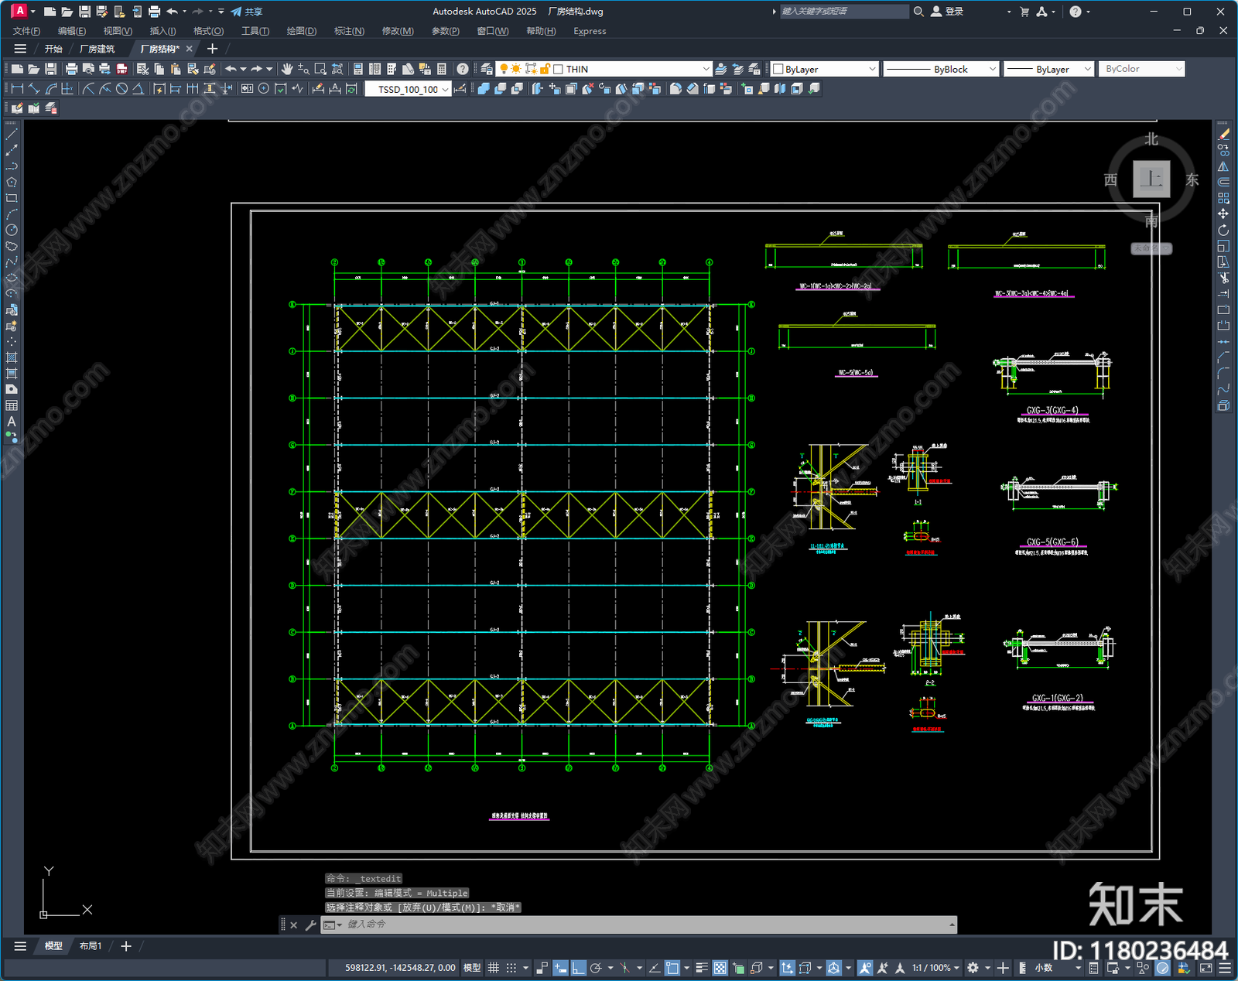
Task: Click the red DWF publish icon
Action: coord(122,69)
